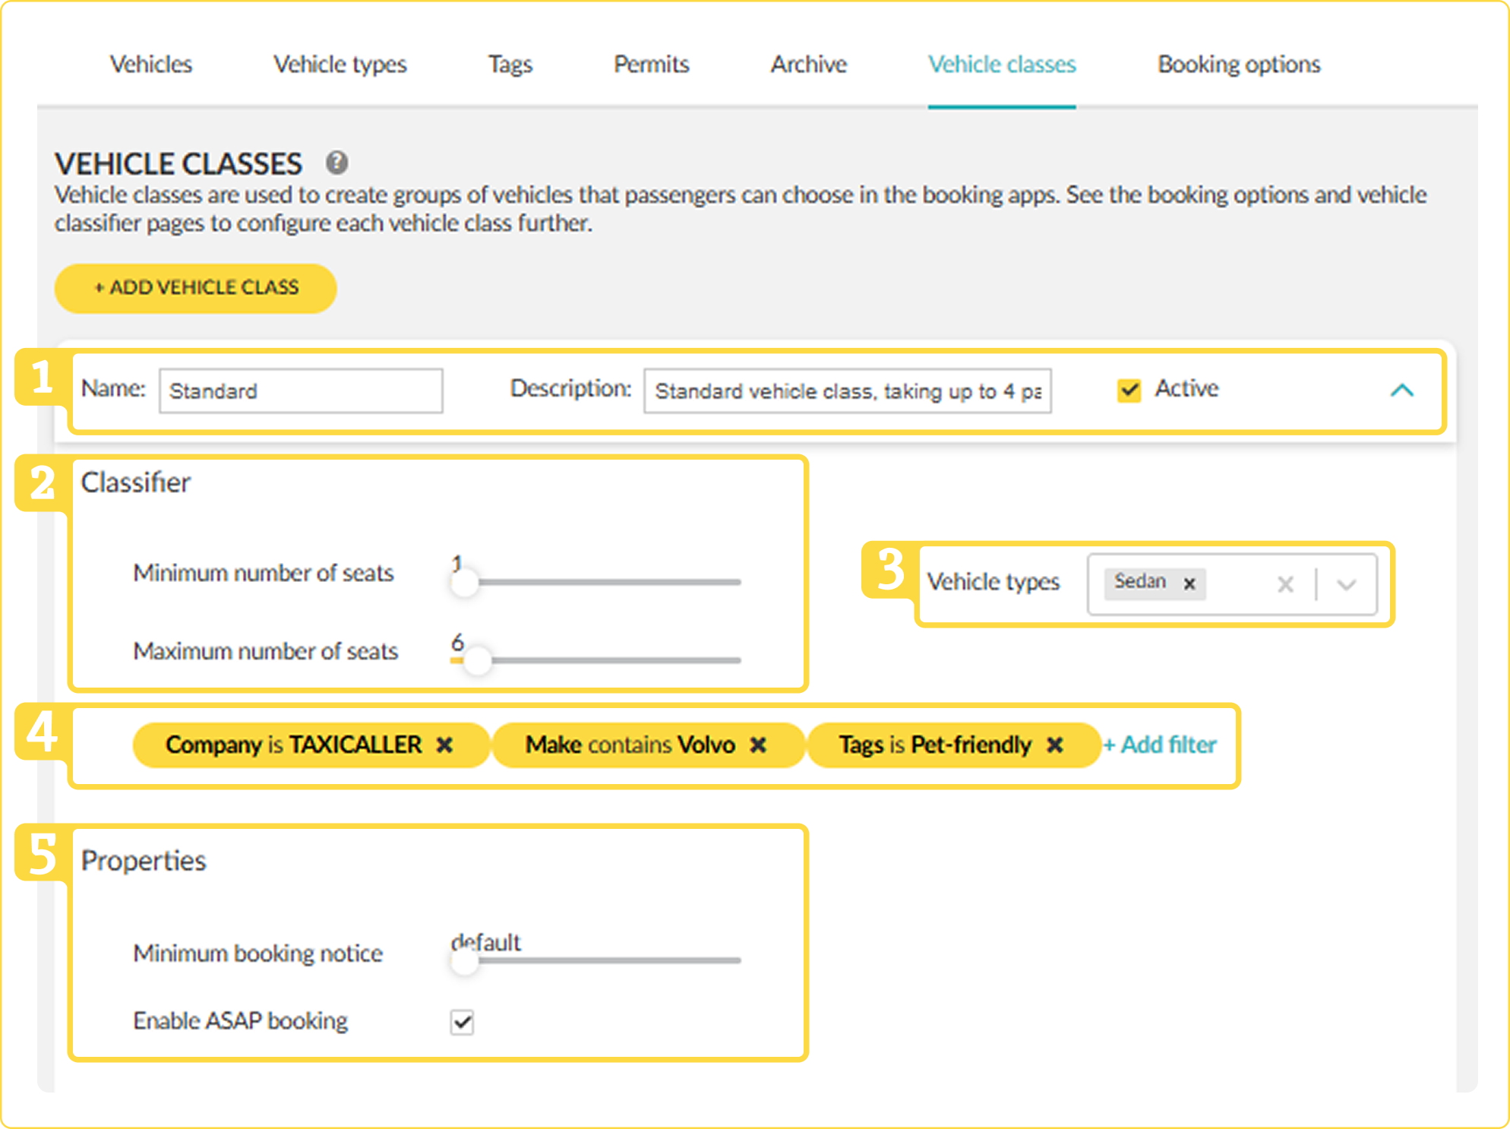The image size is (1510, 1129).
Task: Open the Vehicle types dropdown arrow
Action: [1347, 584]
